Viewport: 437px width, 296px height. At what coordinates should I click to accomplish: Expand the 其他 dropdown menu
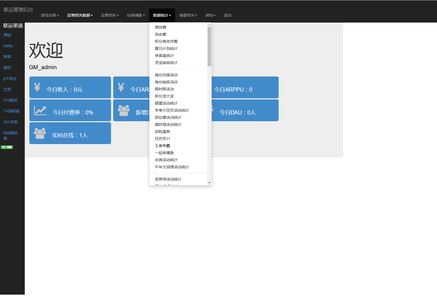tap(210, 15)
